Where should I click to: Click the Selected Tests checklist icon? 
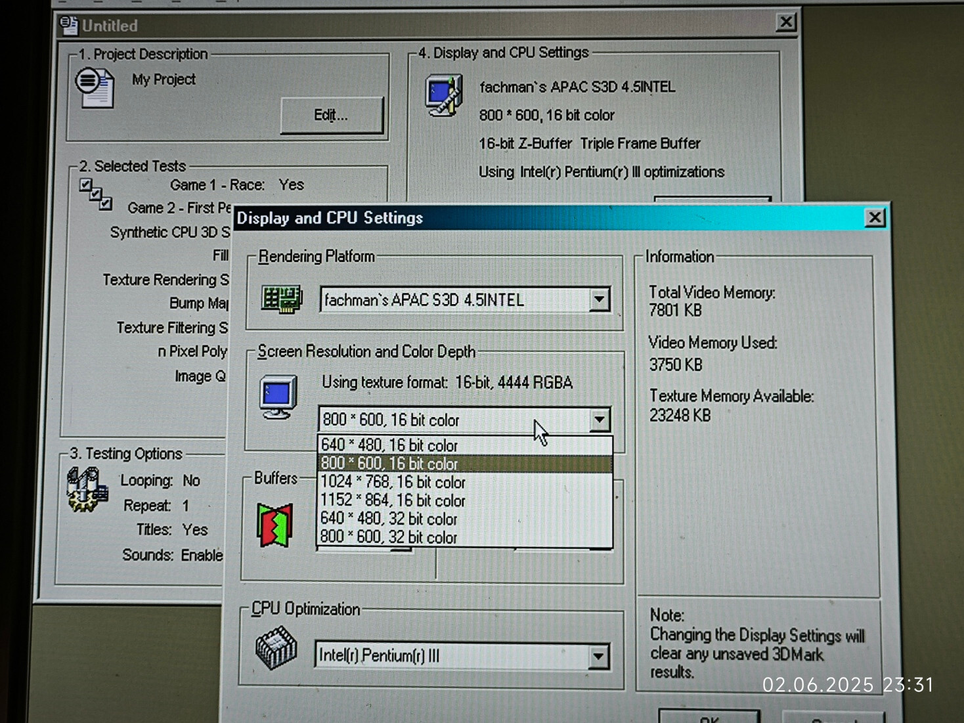[x=96, y=194]
